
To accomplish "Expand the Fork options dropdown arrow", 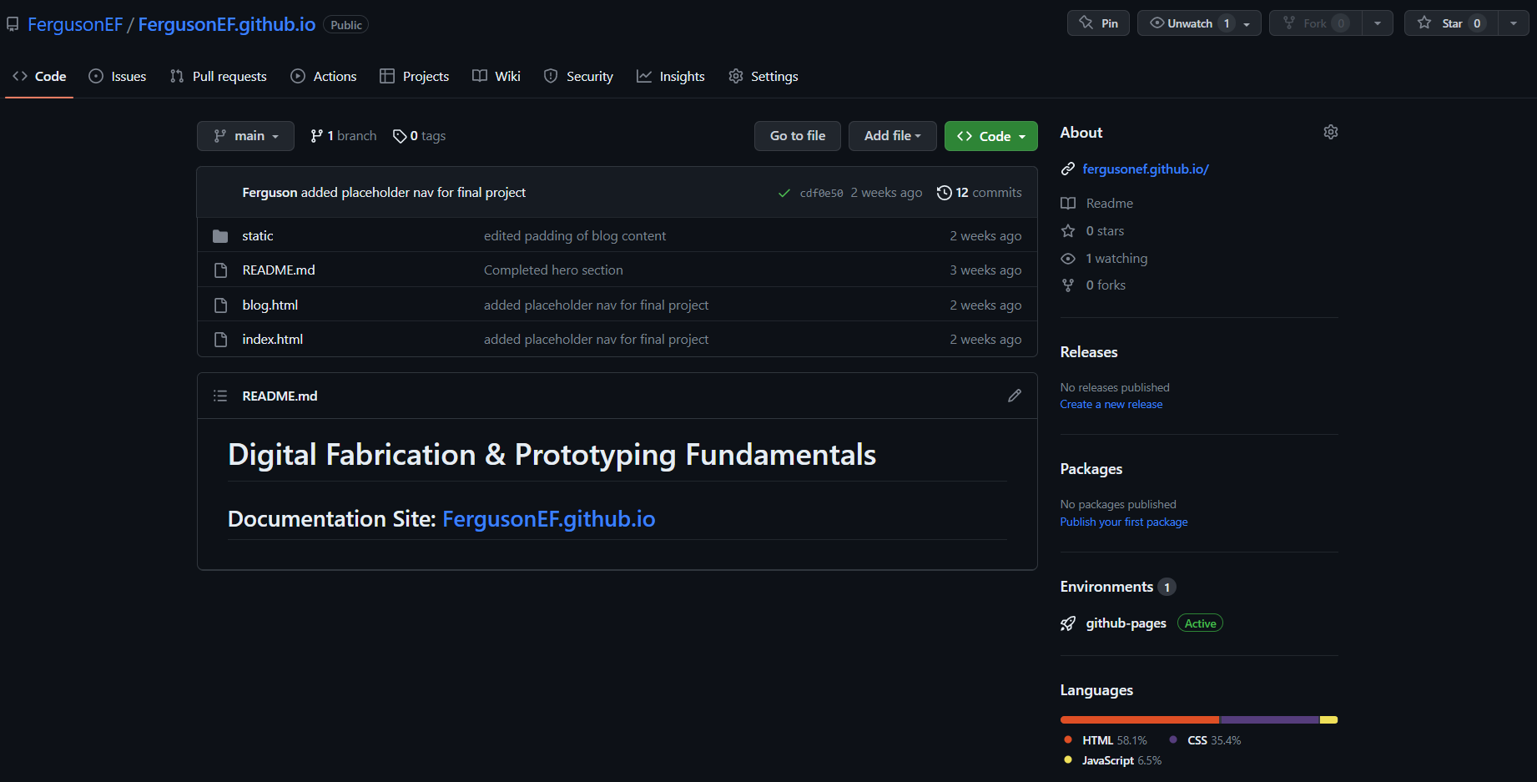I will pyautogui.click(x=1378, y=23).
